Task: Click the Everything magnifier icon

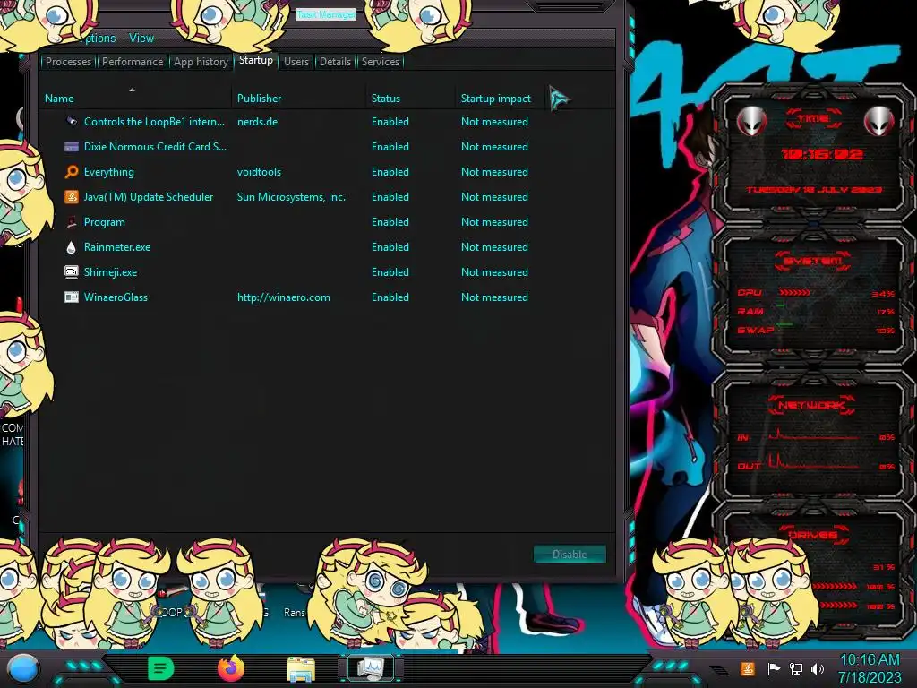Action: click(72, 172)
